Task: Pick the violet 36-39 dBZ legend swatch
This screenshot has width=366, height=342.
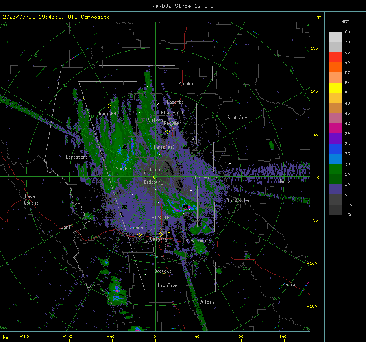Action: tap(335, 138)
